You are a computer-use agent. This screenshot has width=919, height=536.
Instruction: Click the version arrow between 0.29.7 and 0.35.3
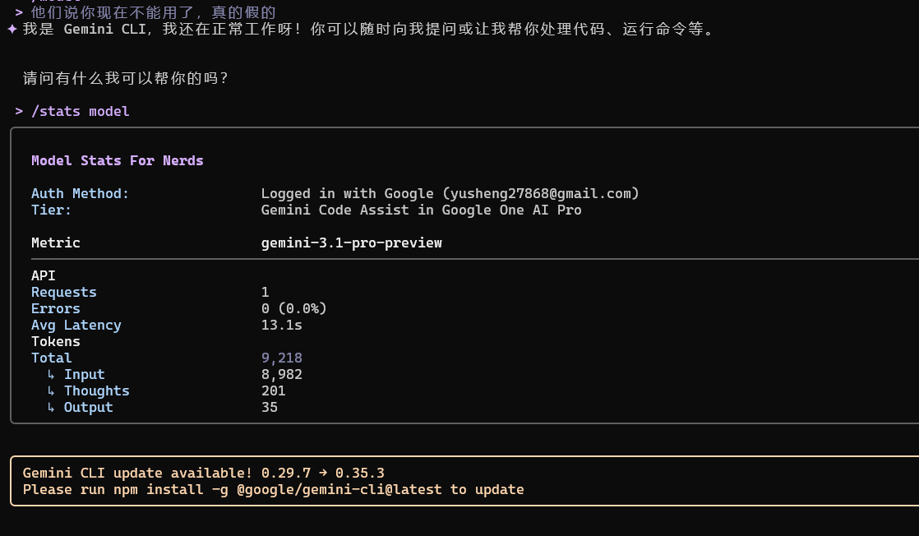coord(323,473)
